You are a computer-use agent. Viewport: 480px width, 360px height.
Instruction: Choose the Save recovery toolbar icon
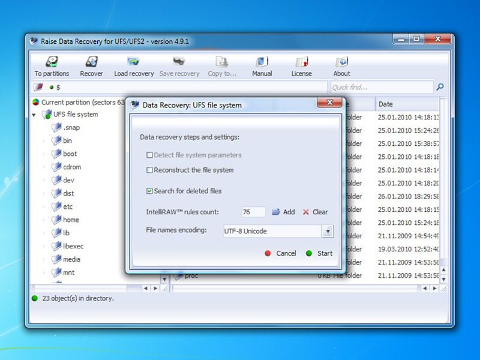[x=179, y=62]
